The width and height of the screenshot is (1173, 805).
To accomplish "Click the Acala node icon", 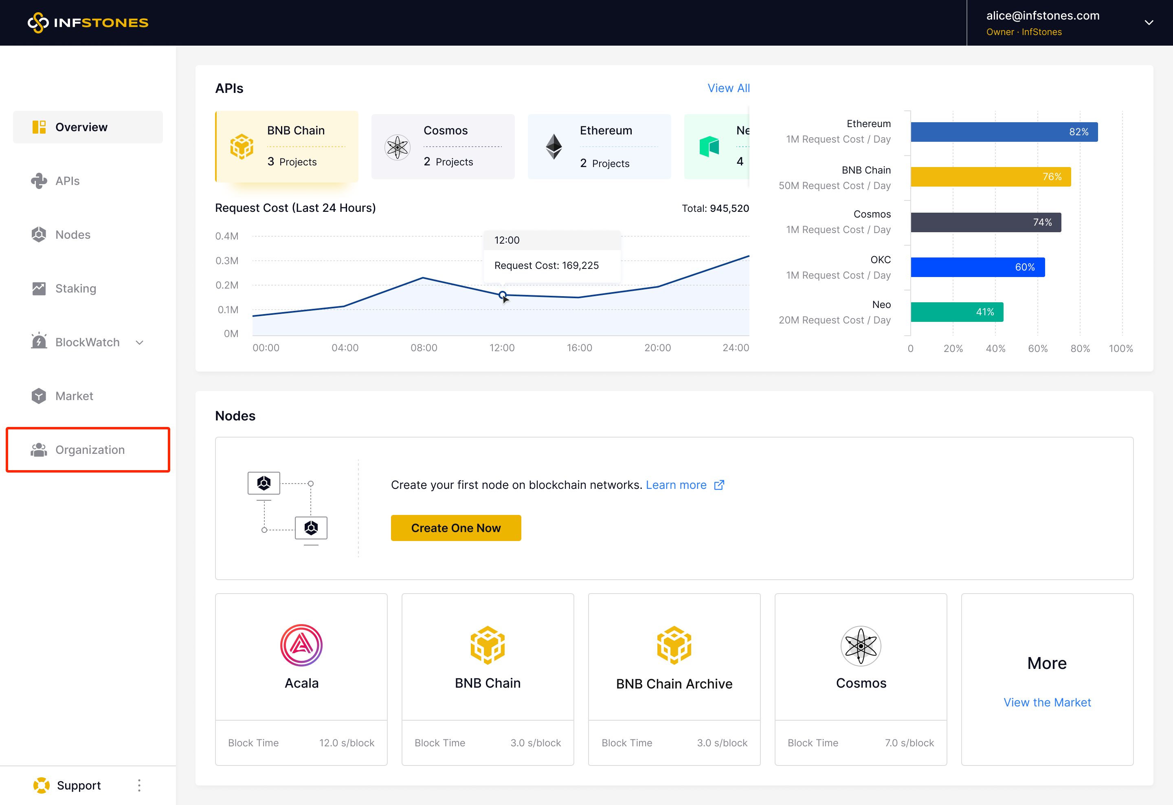I will [x=301, y=645].
